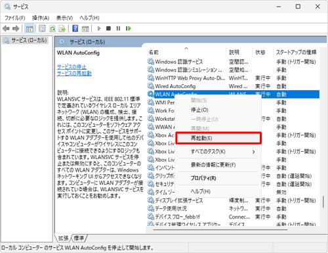Image resolution: width=328 pixels, height=253 pixels.
Task: Click the Back arrow toolbar icon
Action: 6,28
